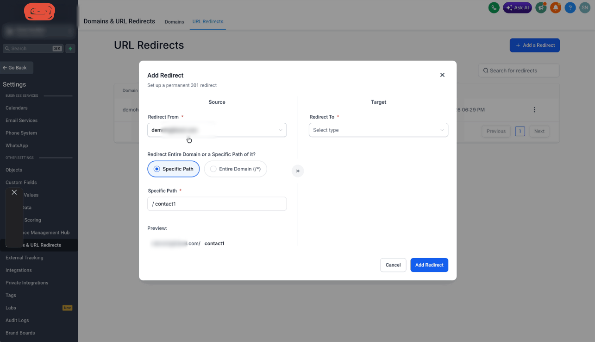
Task: Click the Go Back button
Action: (17, 68)
